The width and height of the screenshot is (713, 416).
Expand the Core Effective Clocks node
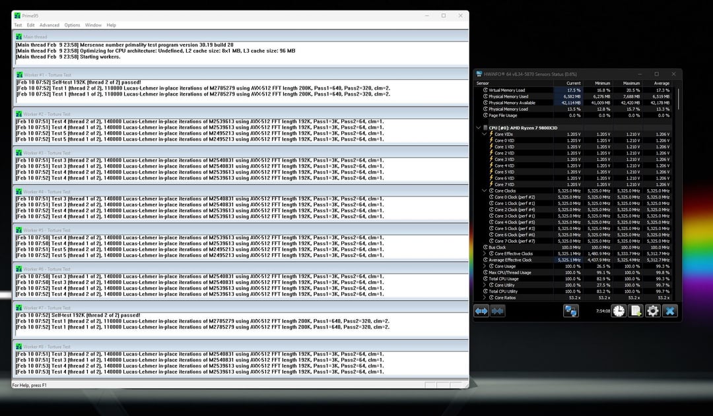click(x=484, y=254)
